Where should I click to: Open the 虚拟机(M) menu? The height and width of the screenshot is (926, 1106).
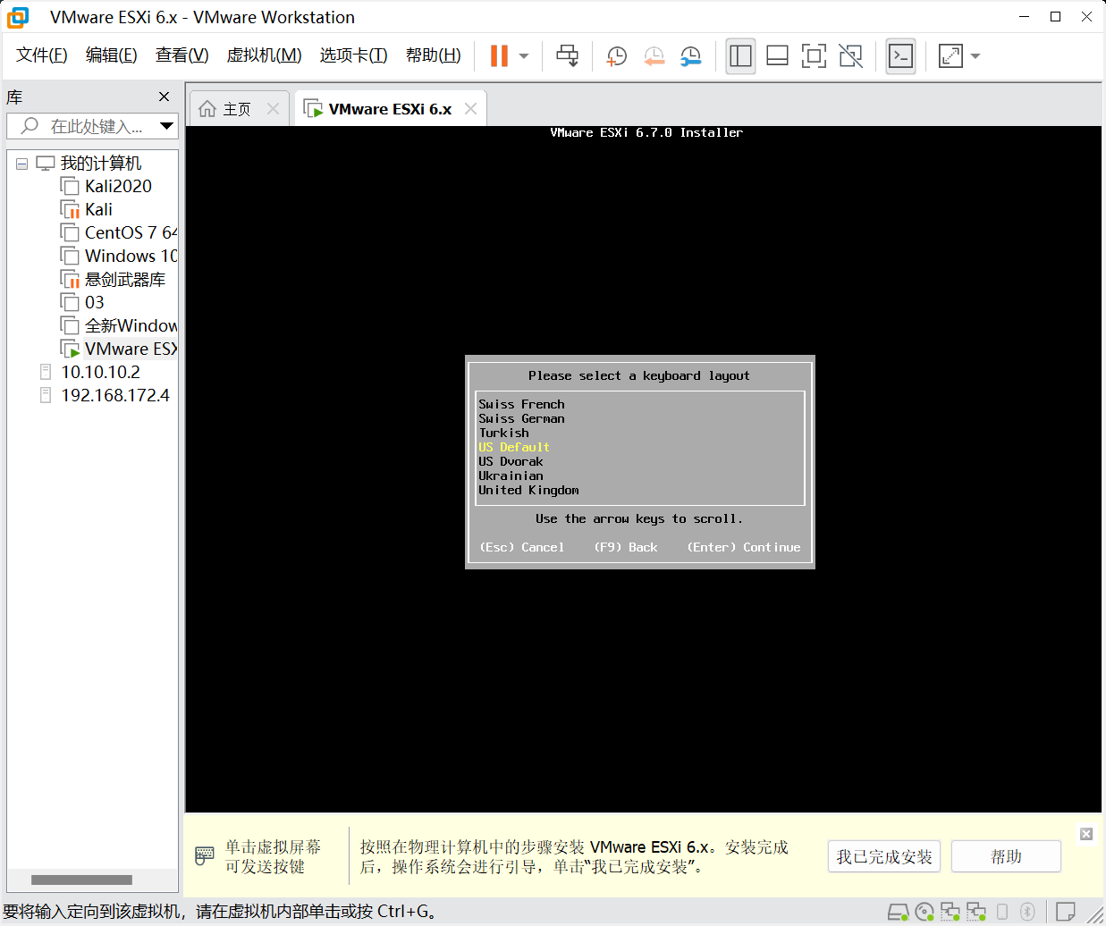coord(264,55)
